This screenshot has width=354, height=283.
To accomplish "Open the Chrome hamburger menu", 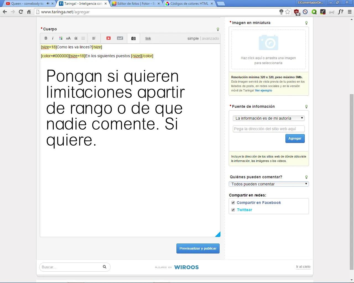I will 350,12.
